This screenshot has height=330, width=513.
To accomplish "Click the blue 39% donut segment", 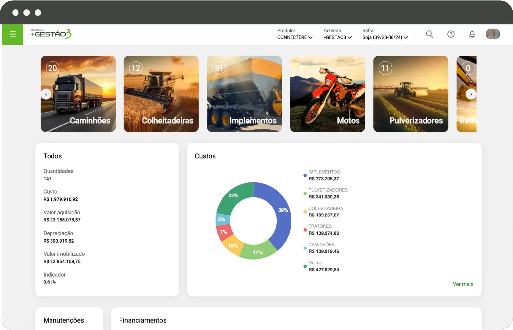I will point(283,214).
